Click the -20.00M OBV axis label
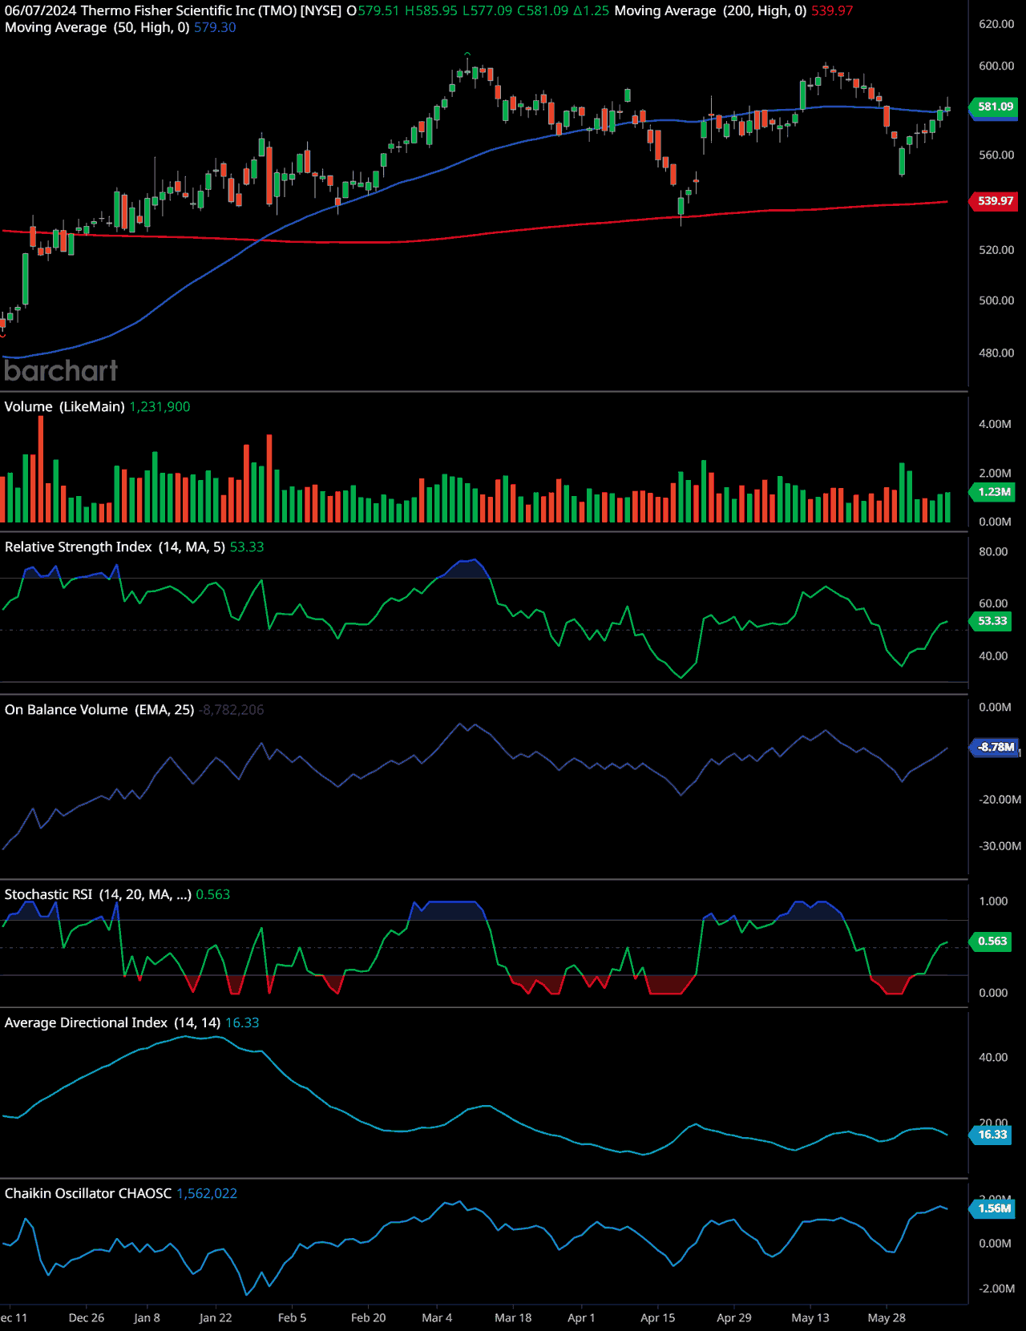The image size is (1026, 1331). pyautogui.click(x=1000, y=800)
